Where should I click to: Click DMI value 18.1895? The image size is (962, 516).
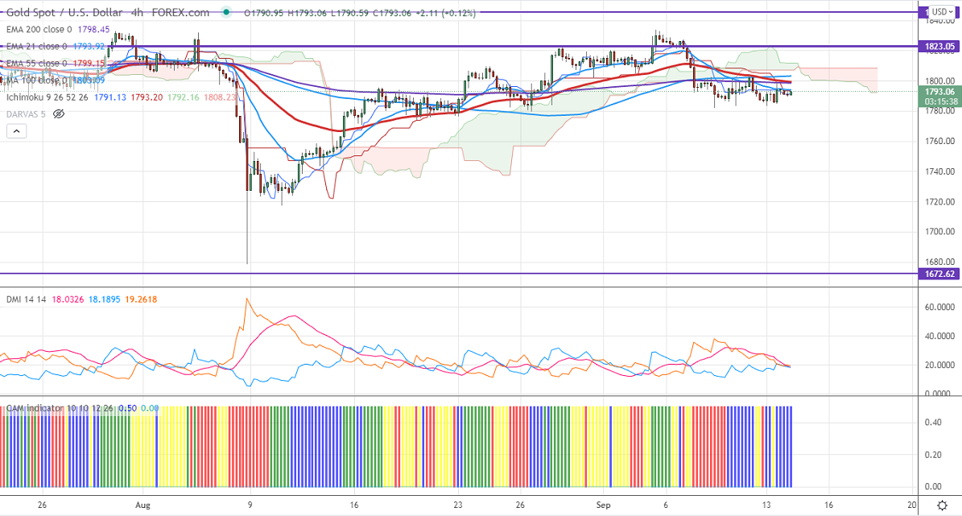pyautogui.click(x=105, y=299)
